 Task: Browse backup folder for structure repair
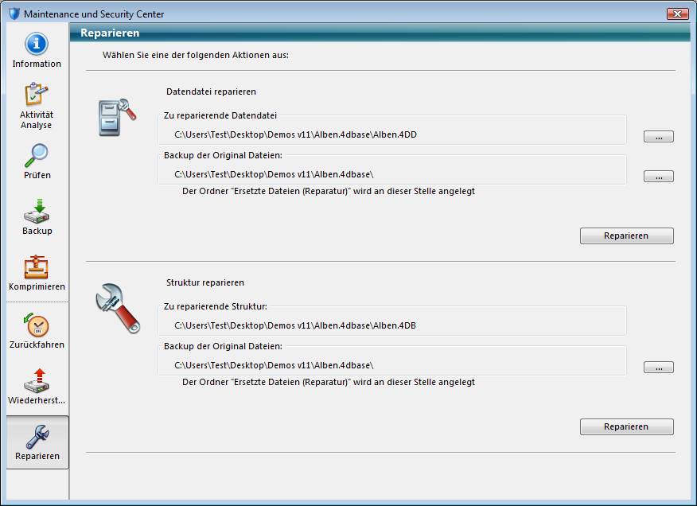pos(658,368)
